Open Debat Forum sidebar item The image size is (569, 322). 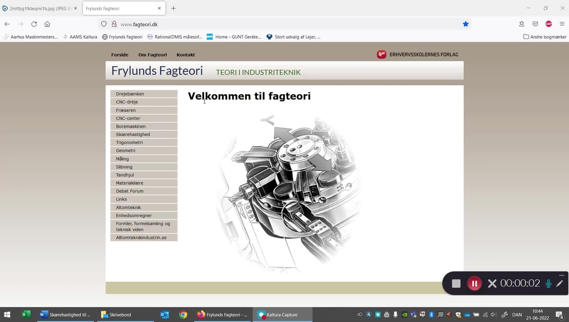144,191
